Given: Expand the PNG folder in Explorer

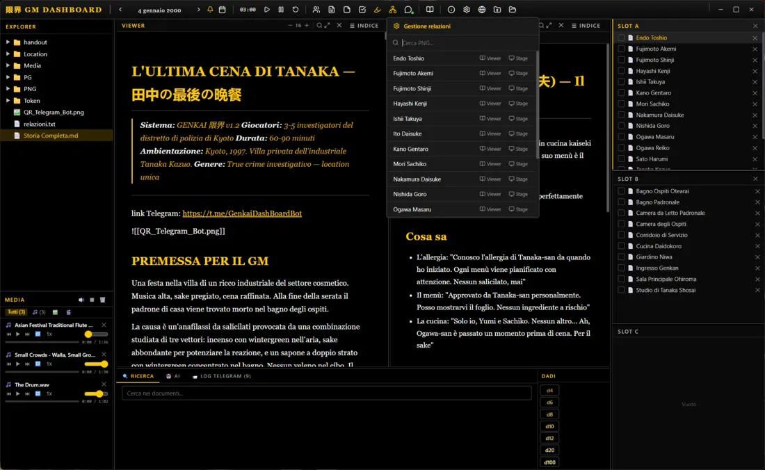Looking at the screenshot, I should tap(8, 89).
